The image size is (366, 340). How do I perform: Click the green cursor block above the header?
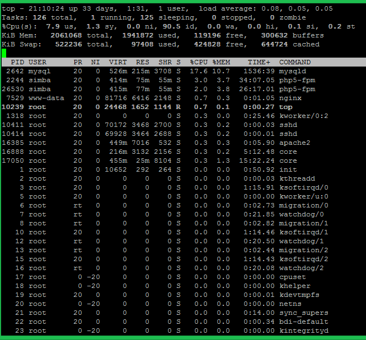click(x=4, y=53)
